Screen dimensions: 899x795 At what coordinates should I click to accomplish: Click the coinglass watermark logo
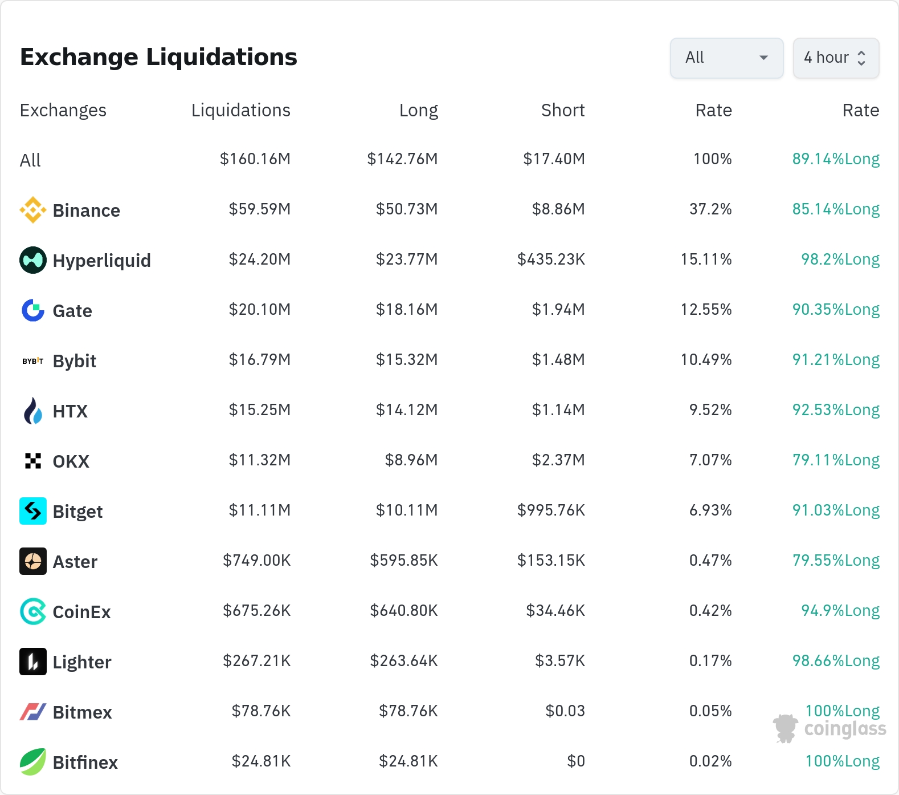[829, 728]
